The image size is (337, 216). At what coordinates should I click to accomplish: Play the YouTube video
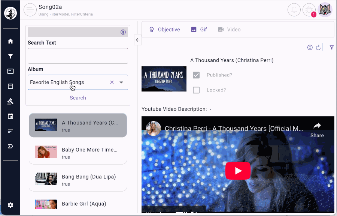238,171
